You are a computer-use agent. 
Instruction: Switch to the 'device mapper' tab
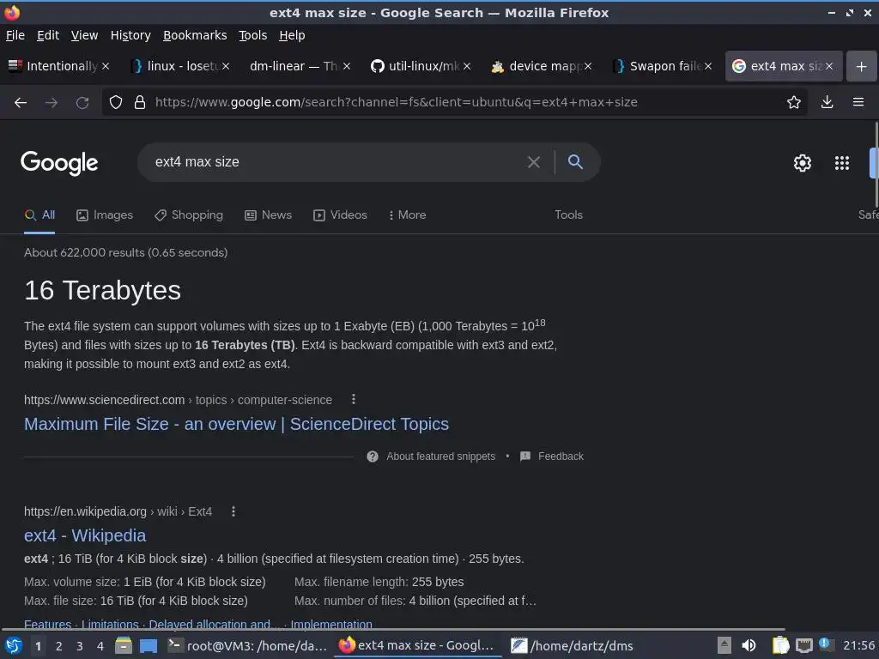tap(541, 66)
